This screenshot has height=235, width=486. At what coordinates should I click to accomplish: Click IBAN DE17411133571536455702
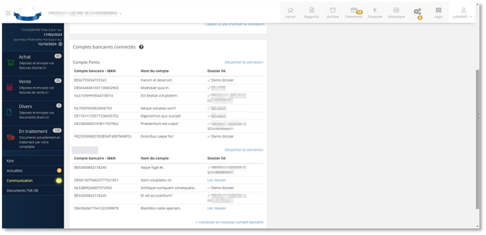click(x=96, y=116)
